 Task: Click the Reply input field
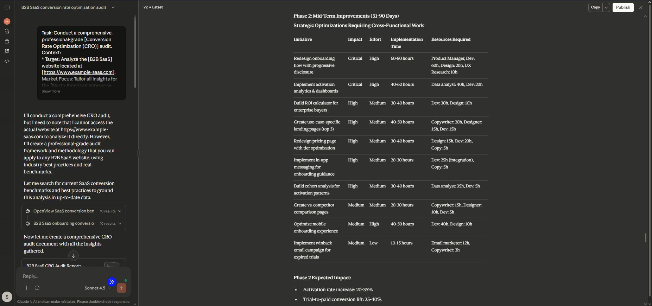[x=63, y=276]
